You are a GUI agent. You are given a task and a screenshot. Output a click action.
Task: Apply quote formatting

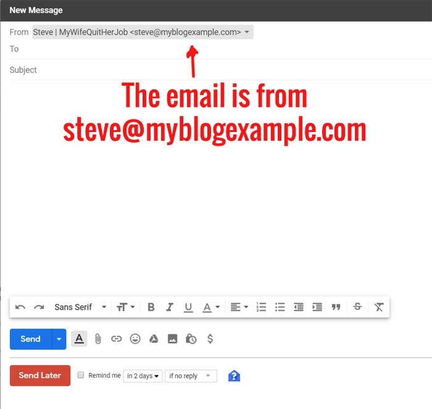tap(336, 307)
